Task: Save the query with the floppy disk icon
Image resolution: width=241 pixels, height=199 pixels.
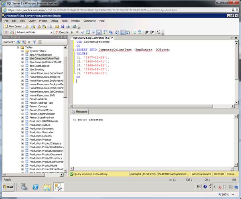Action: click(x=63, y=26)
